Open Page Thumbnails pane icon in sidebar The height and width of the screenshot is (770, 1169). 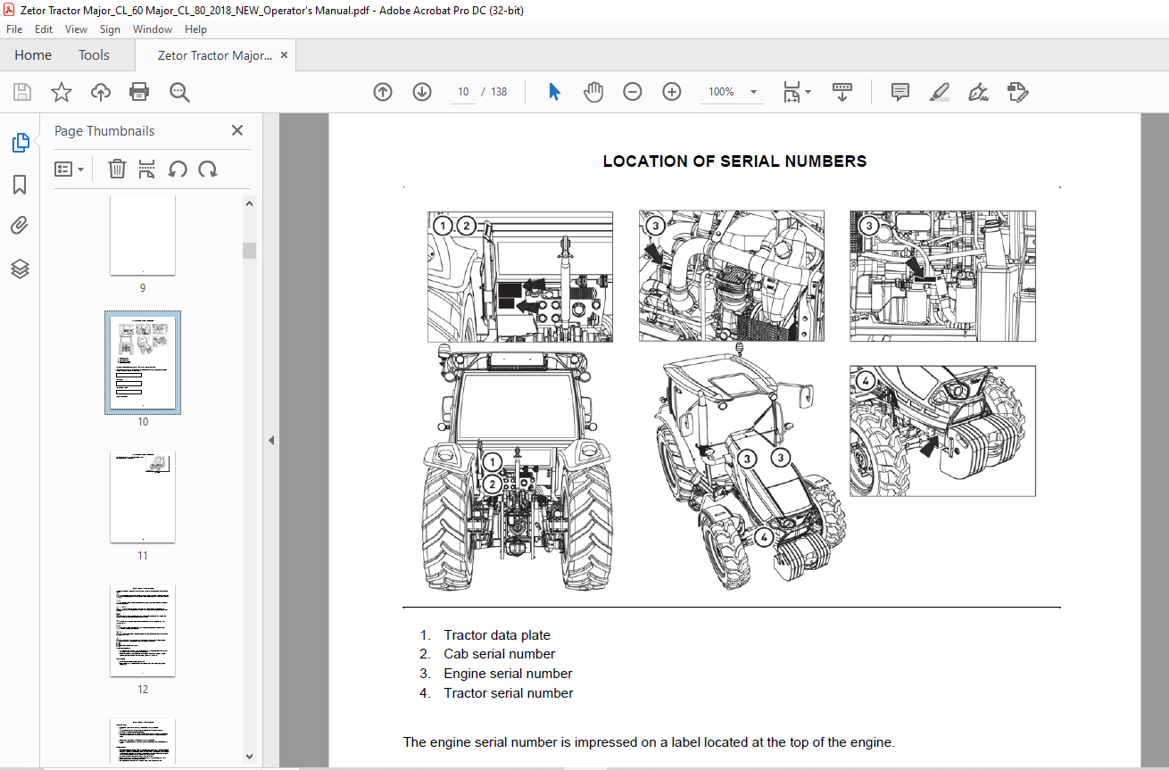[x=20, y=142]
